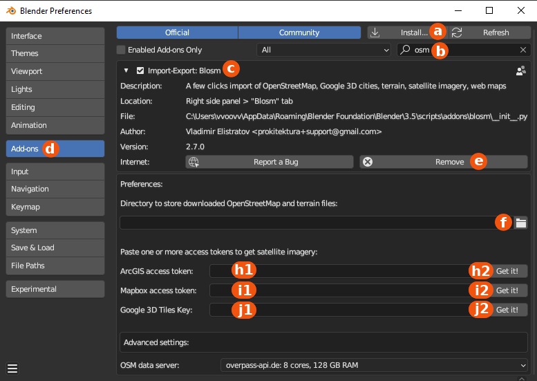This screenshot has height=381, width=537.
Task: Click the globe icon on Report a Bug
Action: tap(194, 162)
